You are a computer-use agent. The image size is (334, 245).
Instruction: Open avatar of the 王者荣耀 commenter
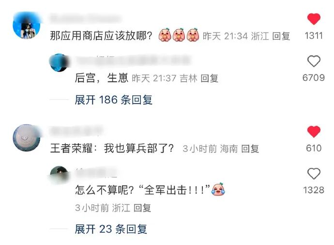click(27, 138)
